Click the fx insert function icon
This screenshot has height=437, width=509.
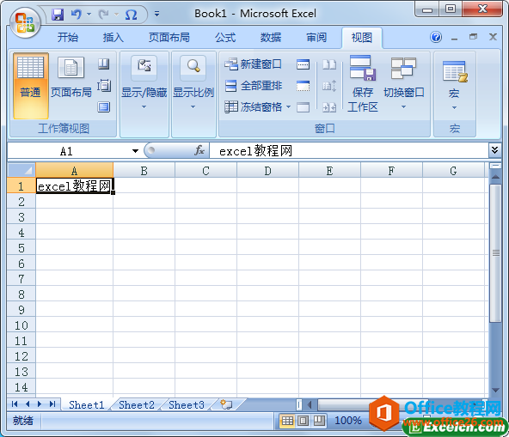pos(199,150)
